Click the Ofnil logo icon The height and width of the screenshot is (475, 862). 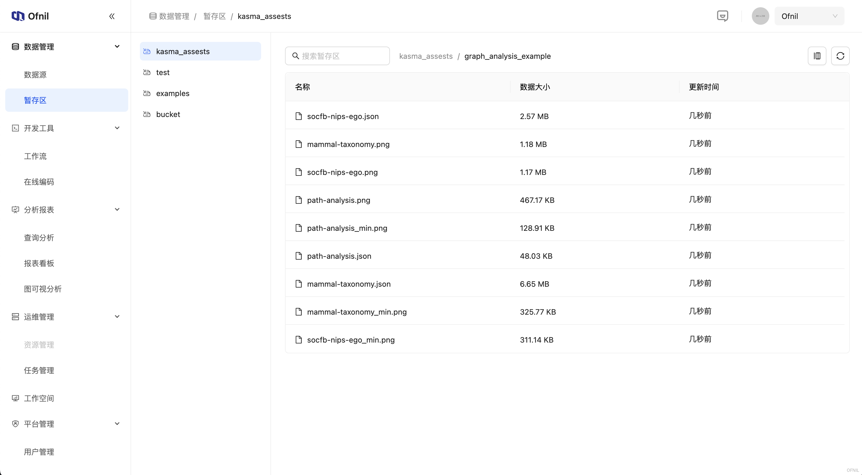tap(18, 16)
